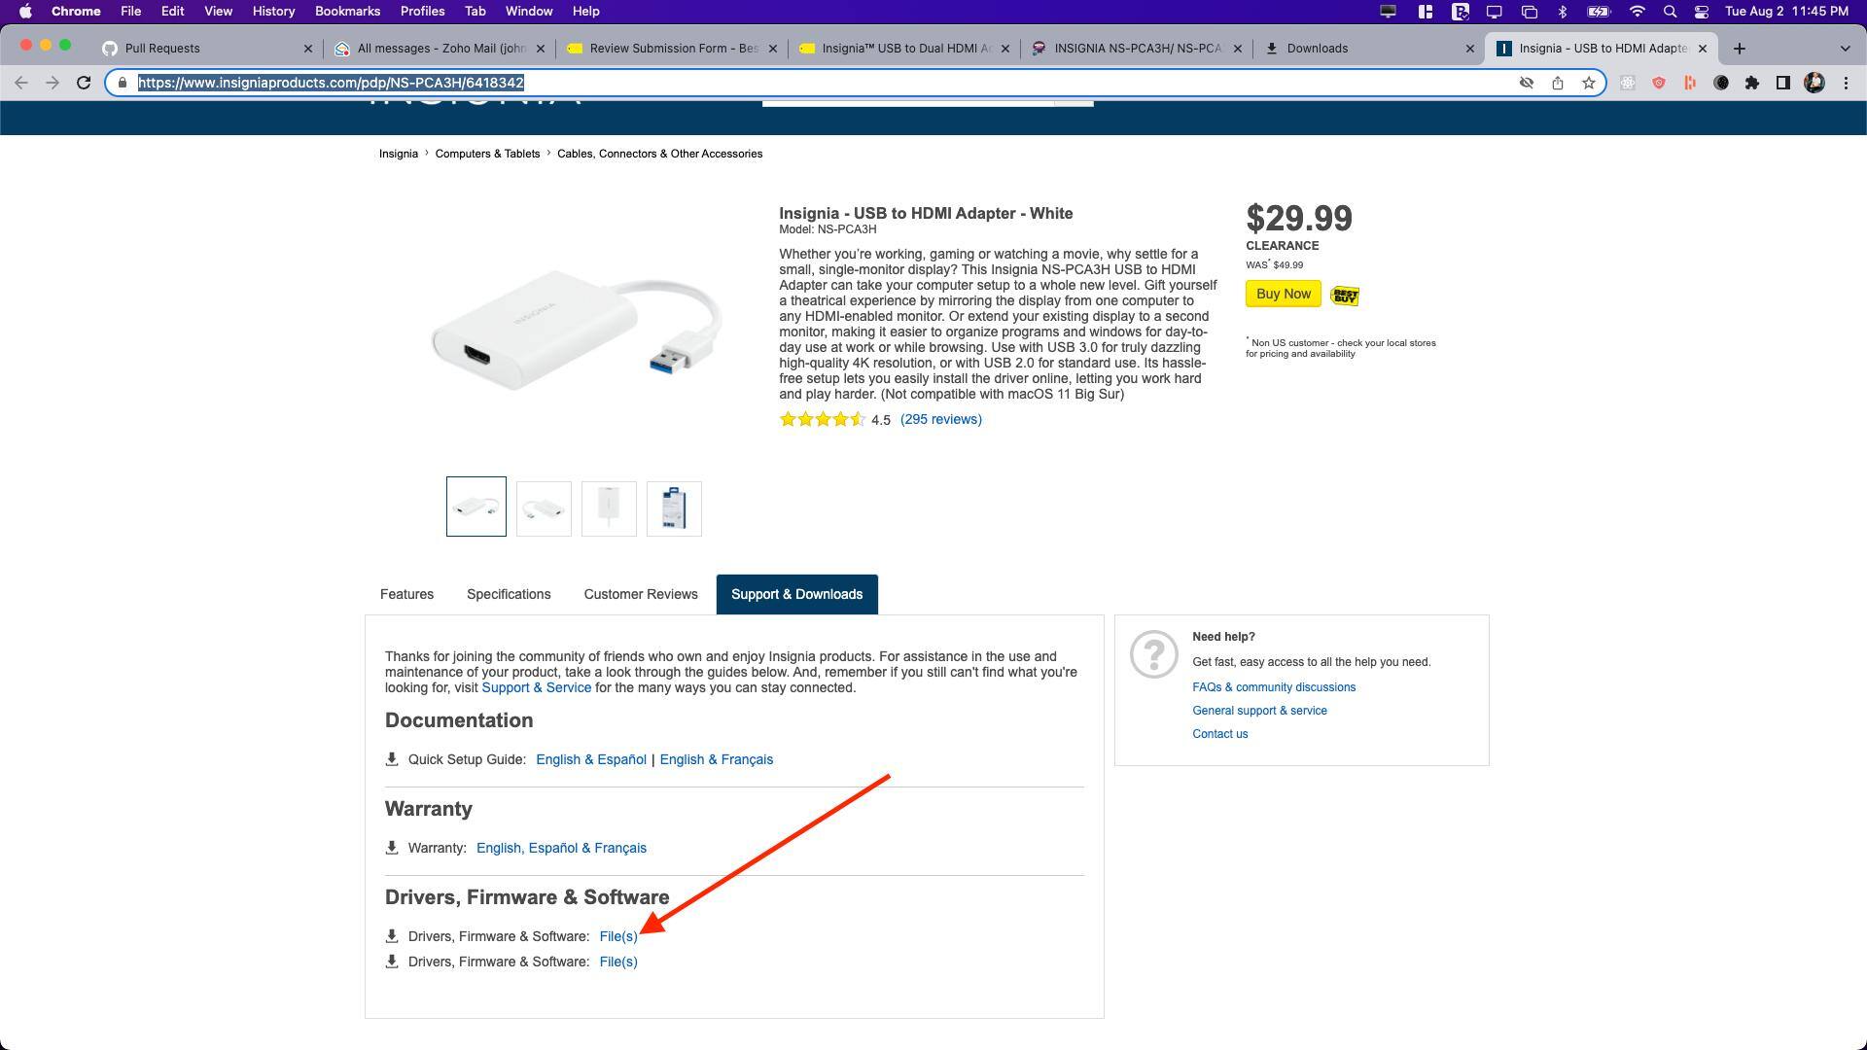Click the download icon beside Quick Setup Guide
The height and width of the screenshot is (1050, 1867).
392,758
